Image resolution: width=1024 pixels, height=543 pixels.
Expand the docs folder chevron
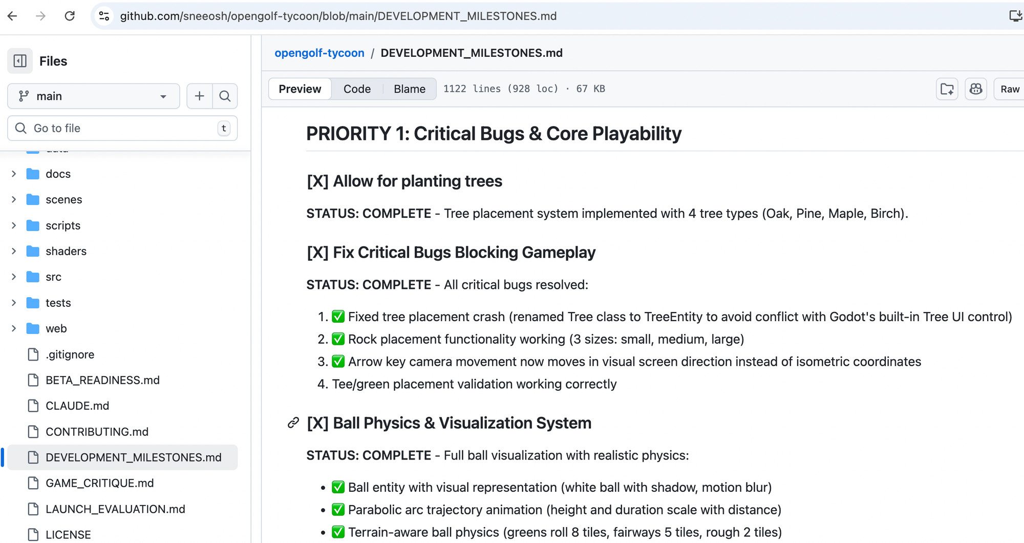[x=14, y=174]
